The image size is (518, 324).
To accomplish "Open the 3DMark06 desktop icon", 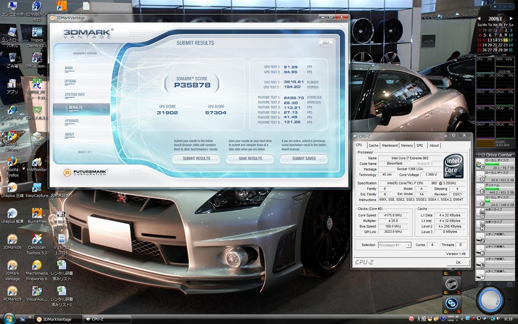I will [x=12, y=240].
